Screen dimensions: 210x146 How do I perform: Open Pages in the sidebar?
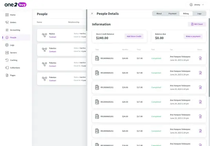pyautogui.click(x=10, y=75)
